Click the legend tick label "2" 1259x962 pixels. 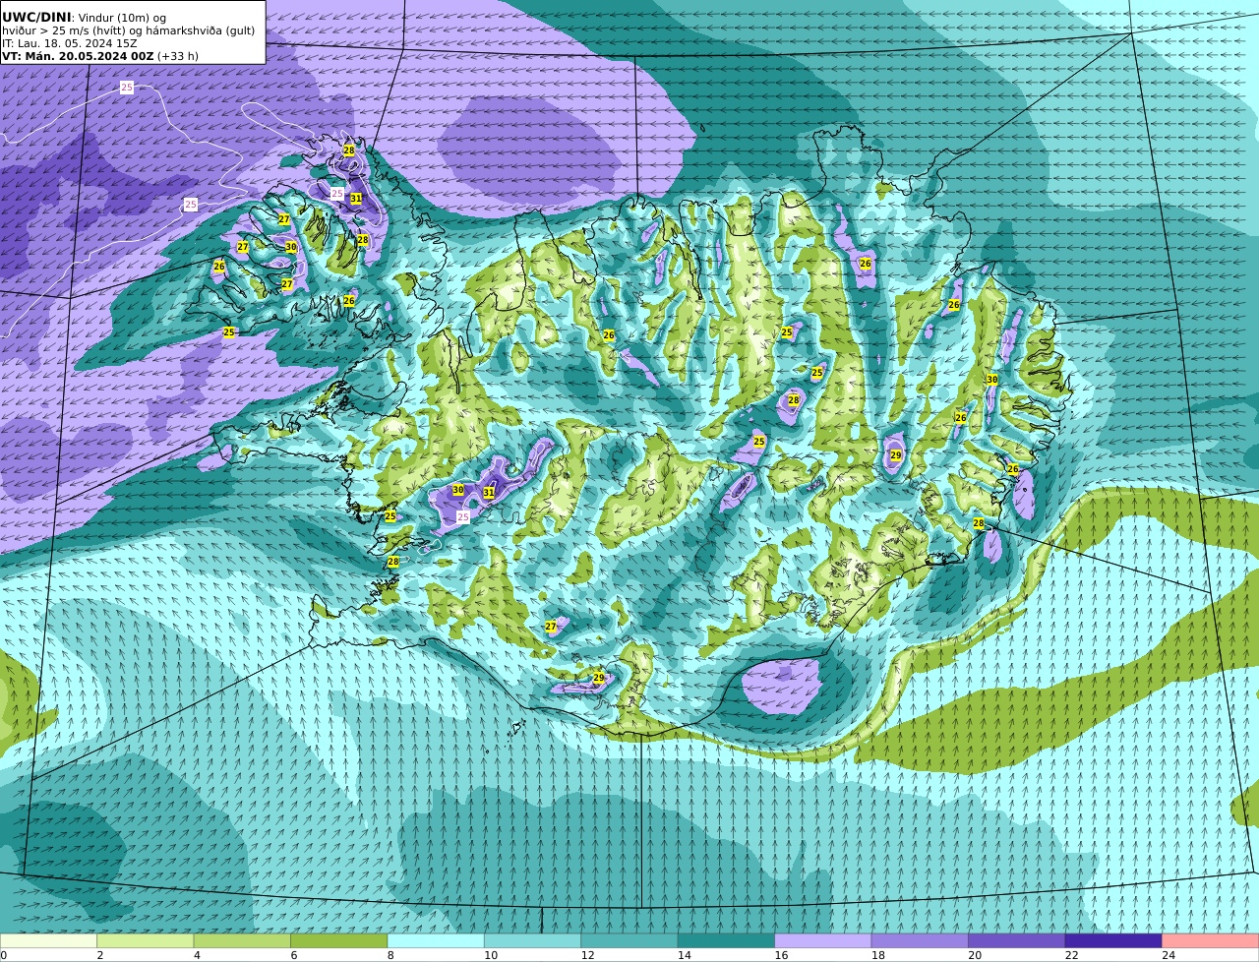[100, 955]
